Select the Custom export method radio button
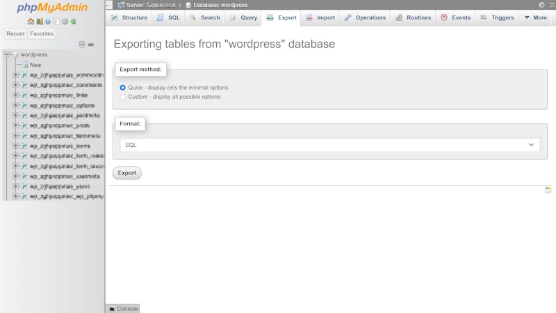 [x=123, y=97]
